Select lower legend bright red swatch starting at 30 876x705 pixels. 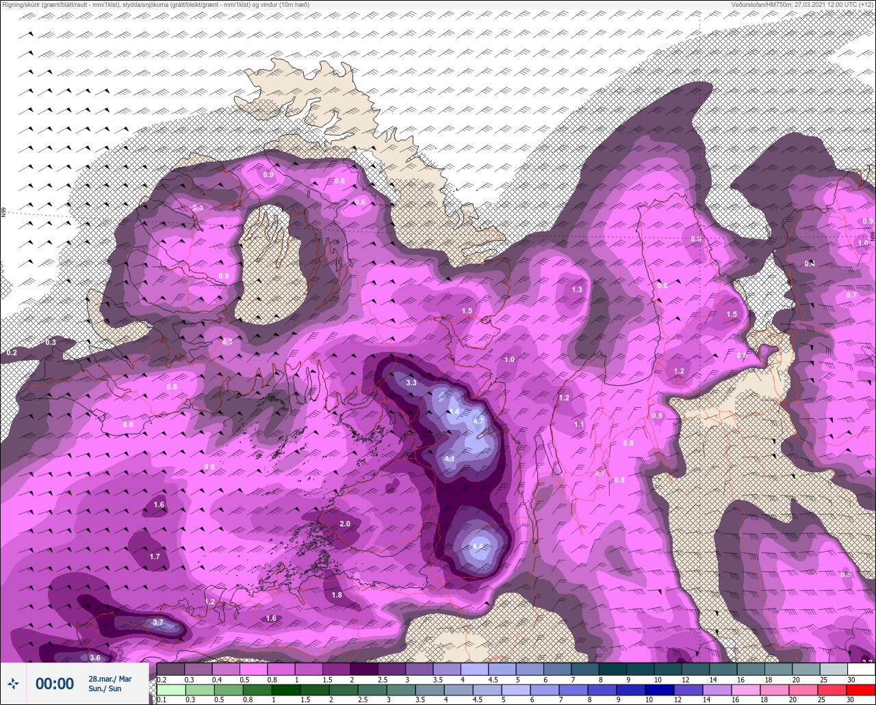tap(861, 690)
